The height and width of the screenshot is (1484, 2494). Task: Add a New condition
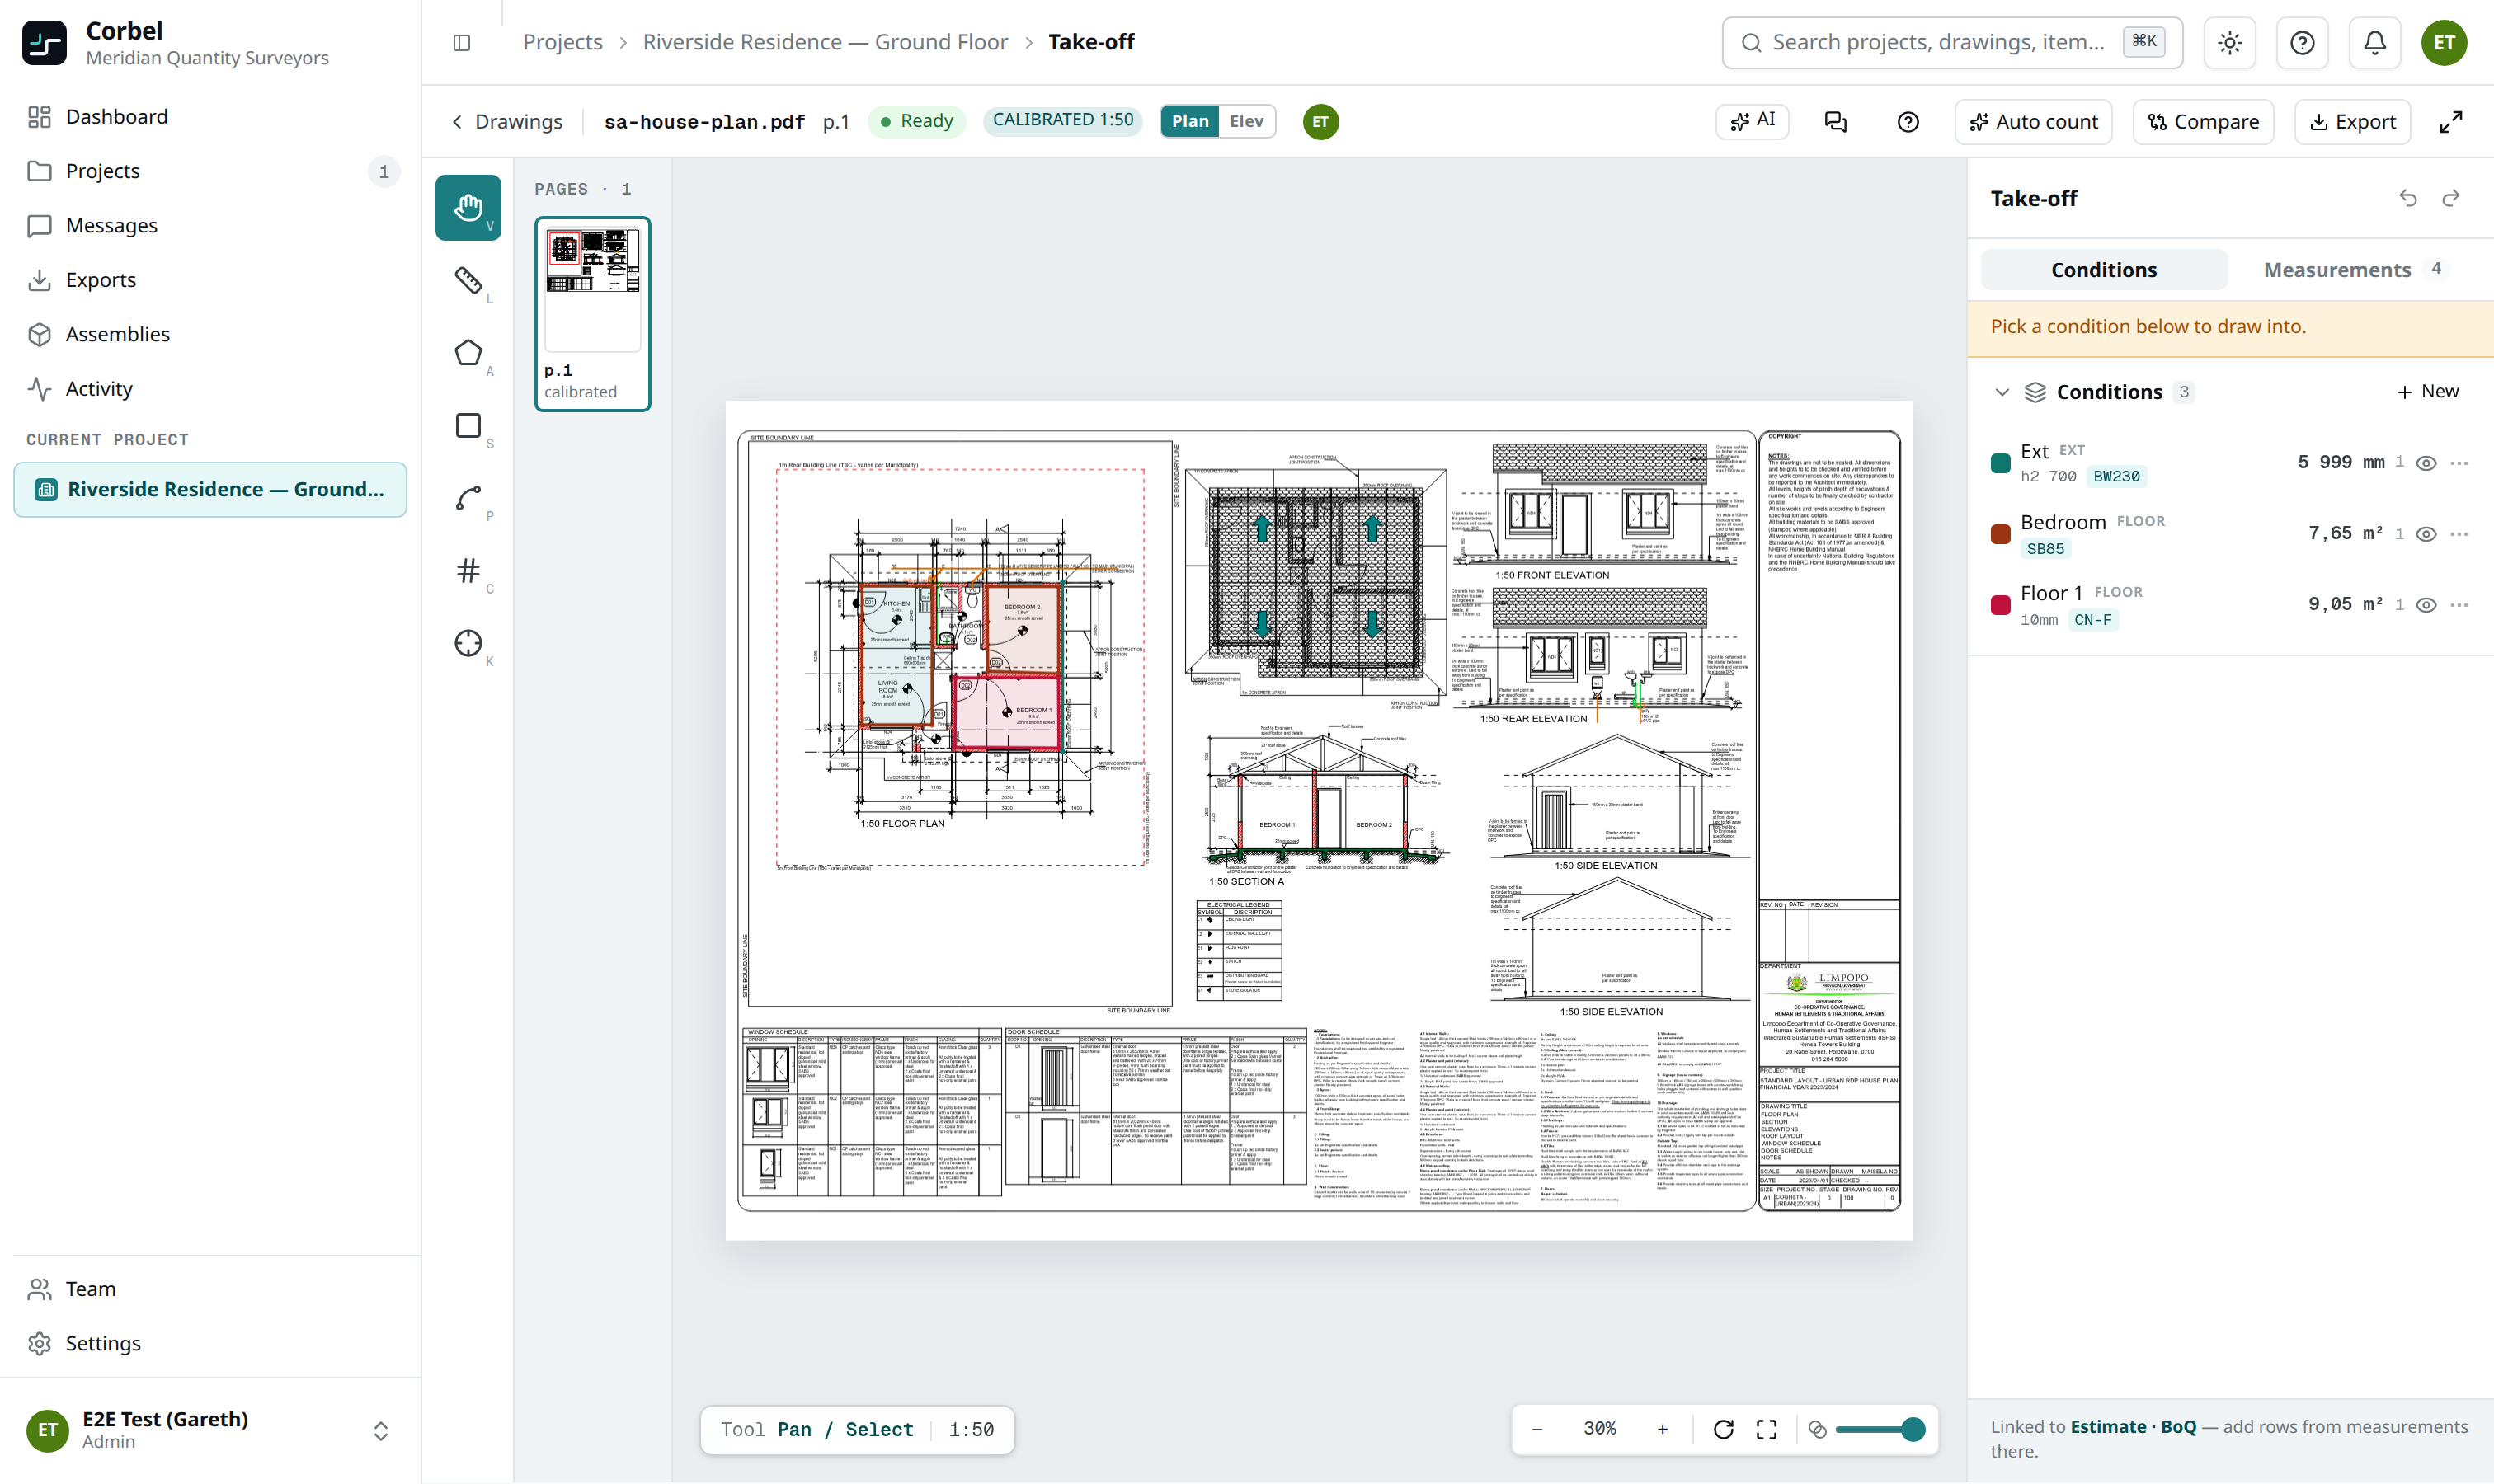(x=2428, y=392)
